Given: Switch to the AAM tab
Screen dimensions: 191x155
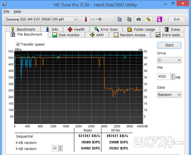Looking at the screenshot, I should pos(97,35).
